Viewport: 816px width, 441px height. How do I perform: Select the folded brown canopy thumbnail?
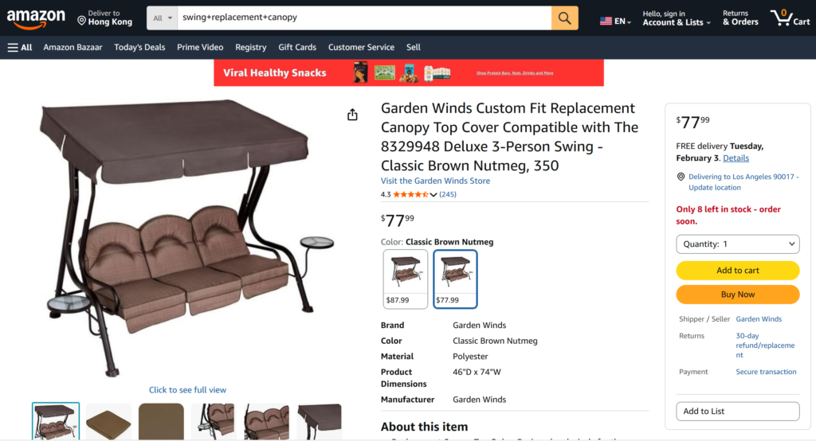(108, 422)
